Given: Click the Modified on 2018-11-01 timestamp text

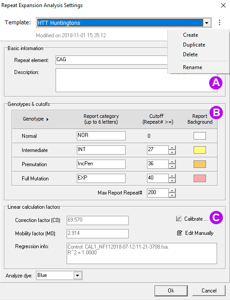Looking at the screenshot, I should tap(71, 35).
